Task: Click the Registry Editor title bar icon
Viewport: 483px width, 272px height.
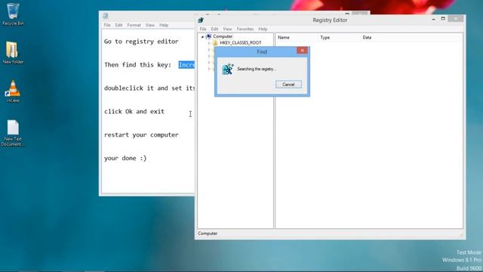Action: point(201,20)
